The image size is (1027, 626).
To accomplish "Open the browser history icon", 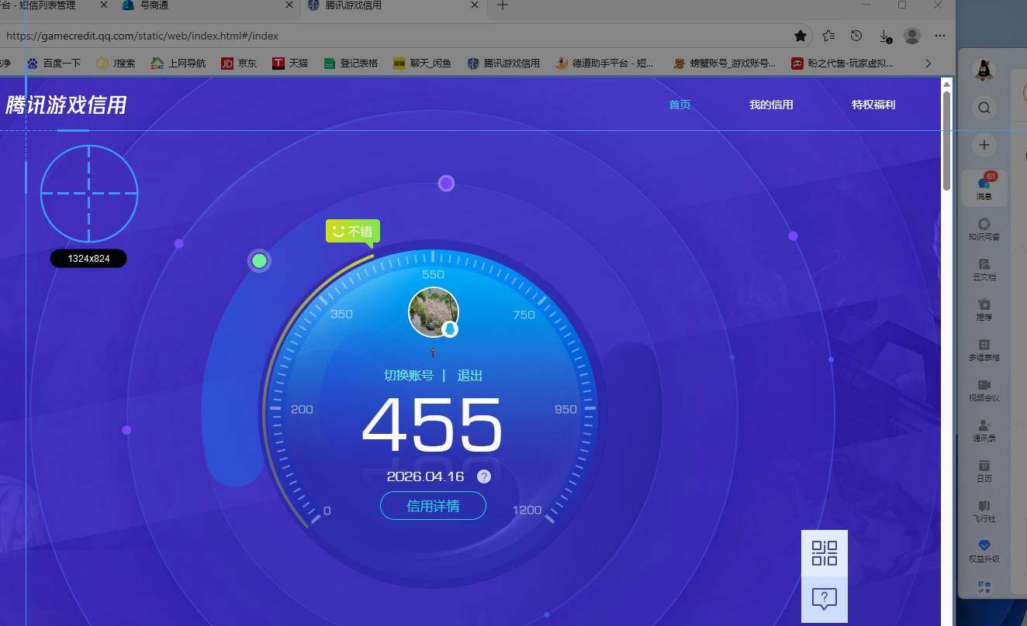I will [x=856, y=36].
